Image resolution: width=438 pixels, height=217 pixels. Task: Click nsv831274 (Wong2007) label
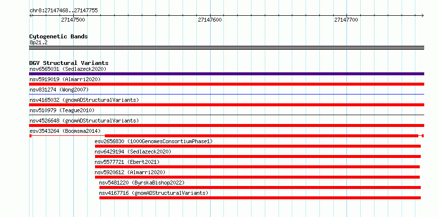[x=59, y=90]
